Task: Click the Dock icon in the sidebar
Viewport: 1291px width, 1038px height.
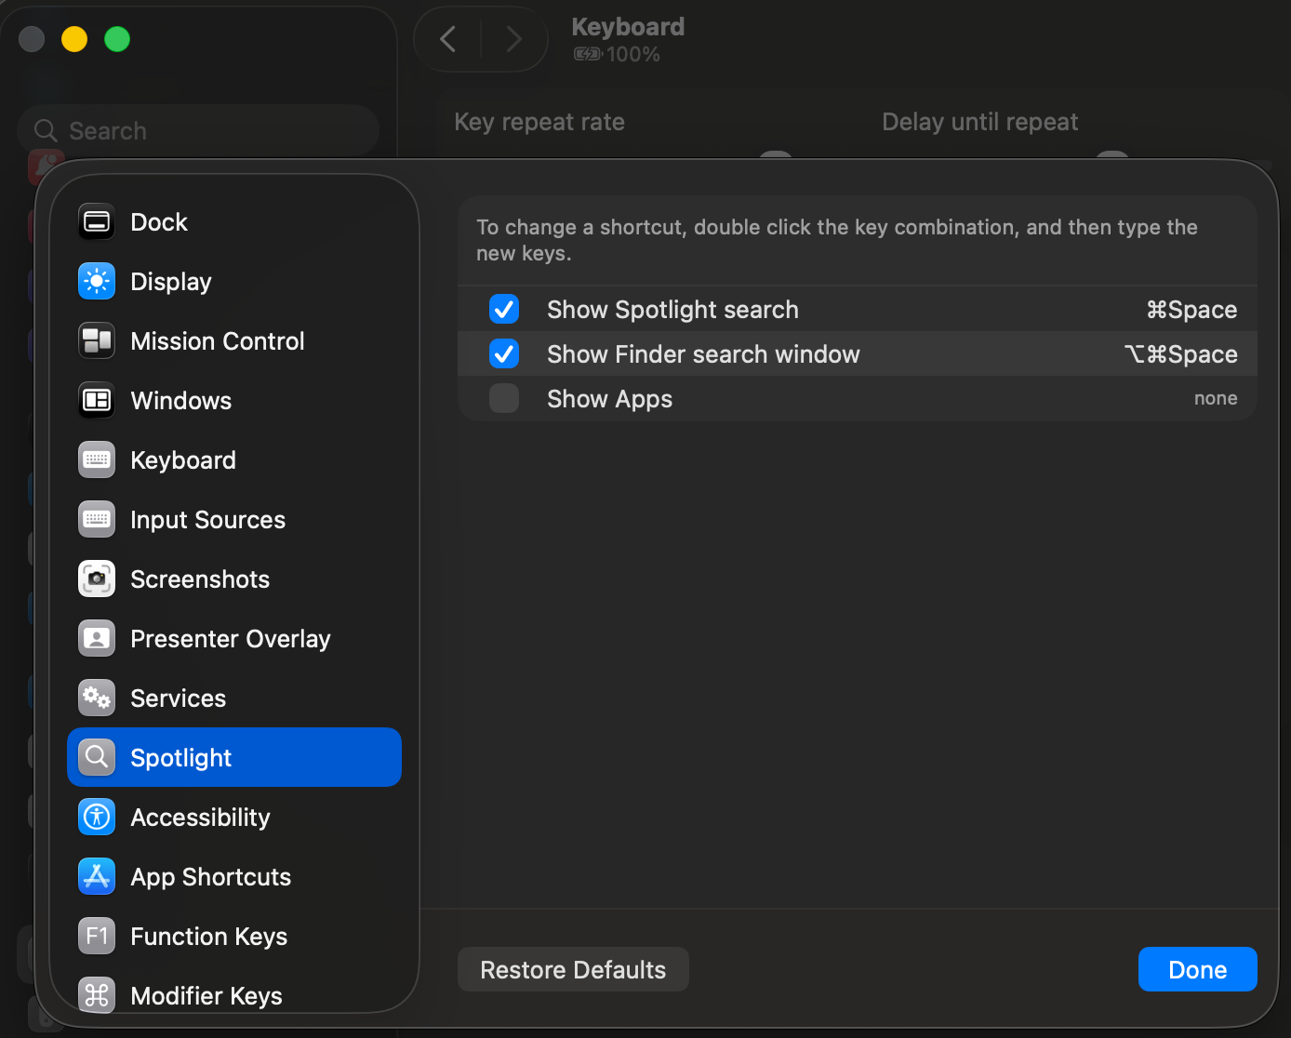Action: click(x=97, y=222)
